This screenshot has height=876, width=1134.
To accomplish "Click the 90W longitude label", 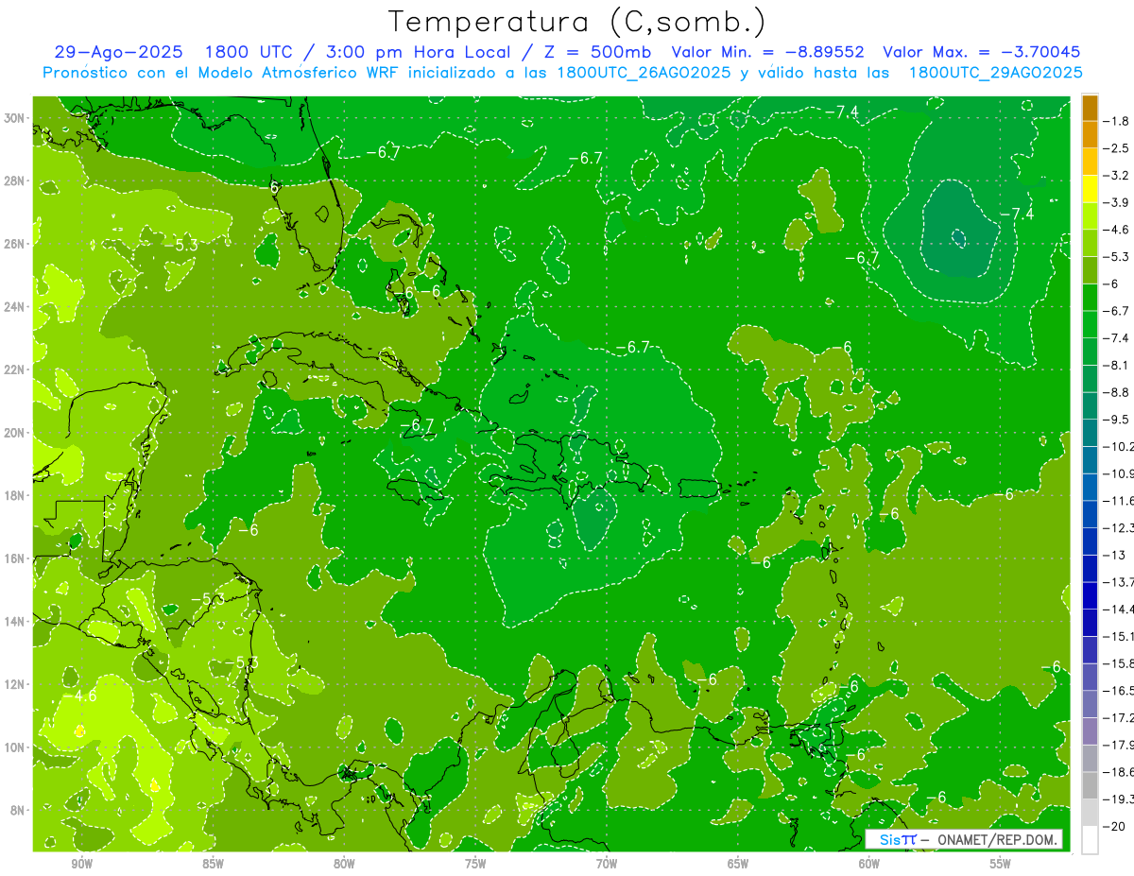I will click(x=81, y=865).
